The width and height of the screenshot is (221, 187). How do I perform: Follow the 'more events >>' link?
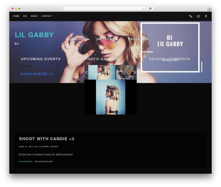(x=37, y=74)
